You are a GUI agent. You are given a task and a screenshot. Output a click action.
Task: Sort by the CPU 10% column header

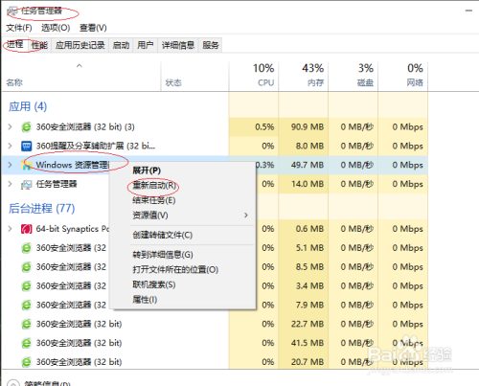click(x=254, y=76)
